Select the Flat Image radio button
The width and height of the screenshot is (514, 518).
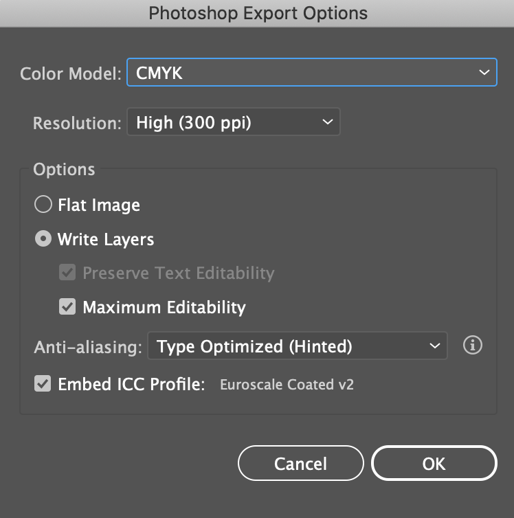tap(43, 205)
